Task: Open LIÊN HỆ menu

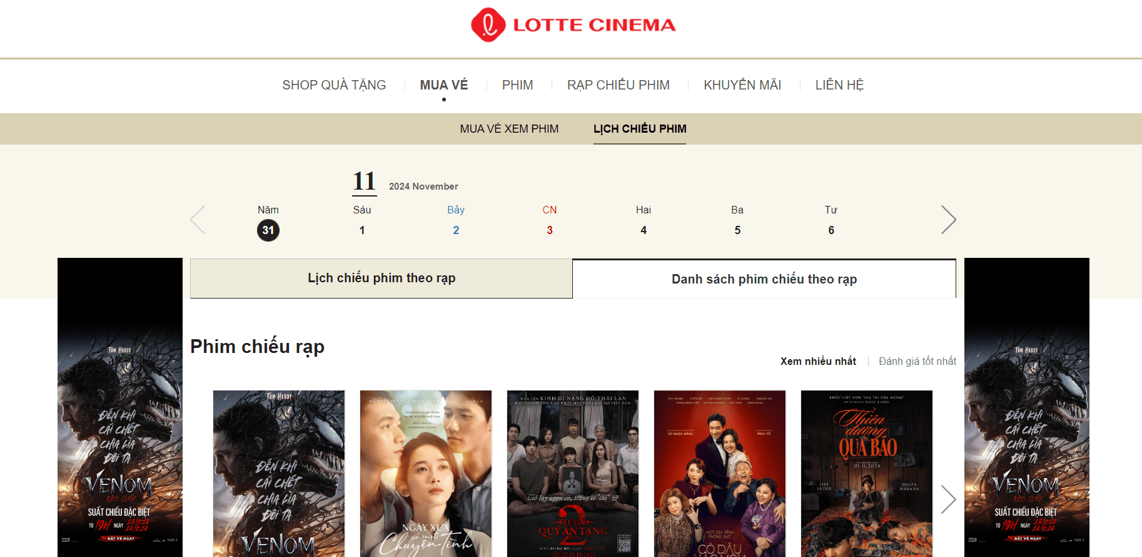Action: [x=839, y=85]
